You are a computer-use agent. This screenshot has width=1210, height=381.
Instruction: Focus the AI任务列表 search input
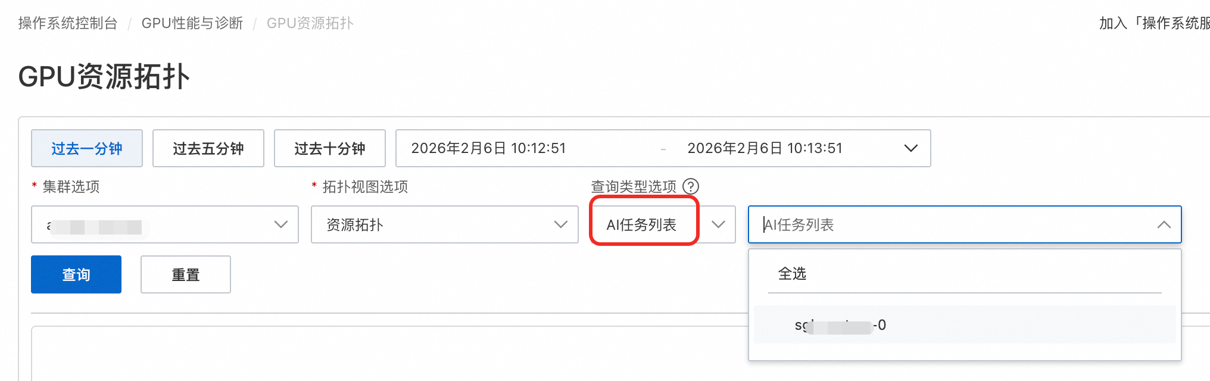pos(953,224)
